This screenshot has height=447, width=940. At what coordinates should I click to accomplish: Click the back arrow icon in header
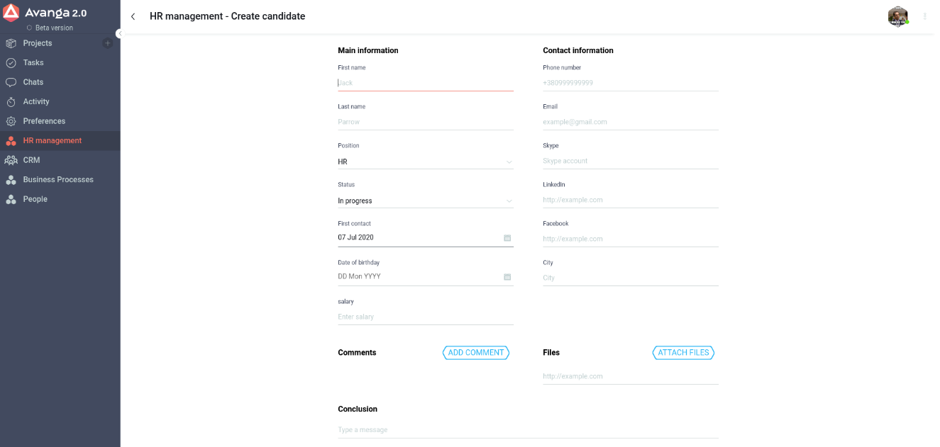click(x=133, y=16)
